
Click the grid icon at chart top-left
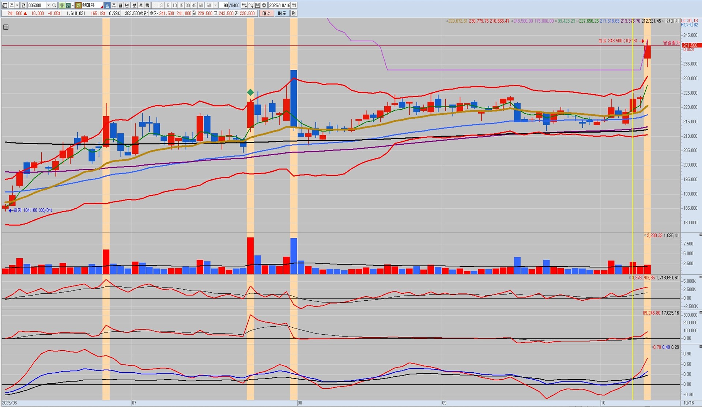[6, 27]
